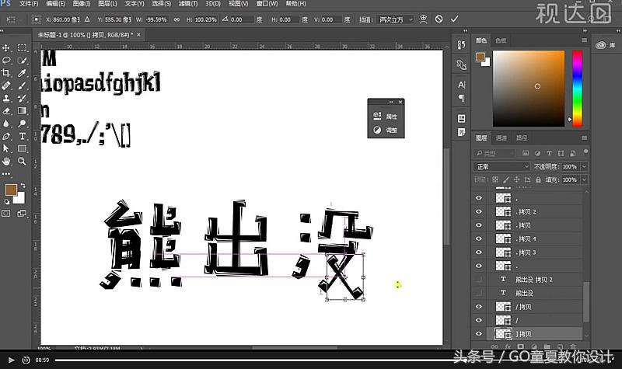Image resolution: width=622 pixels, height=369 pixels.
Task: Open the interpolation 两次立方 dropdown
Action: click(396, 19)
